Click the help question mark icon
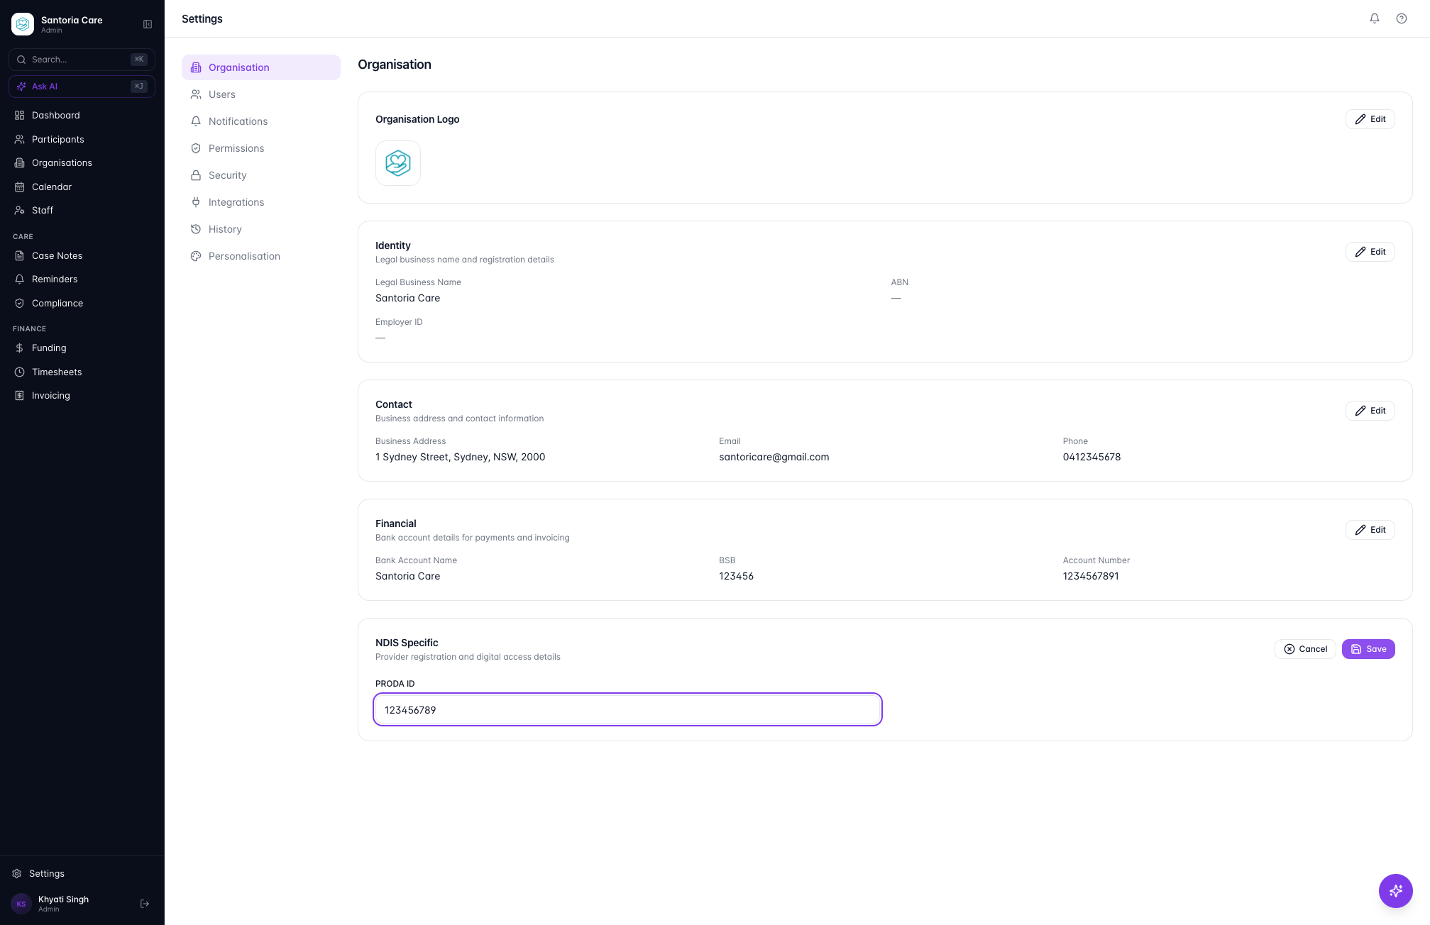This screenshot has width=1430, height=925. [1402, 18]
